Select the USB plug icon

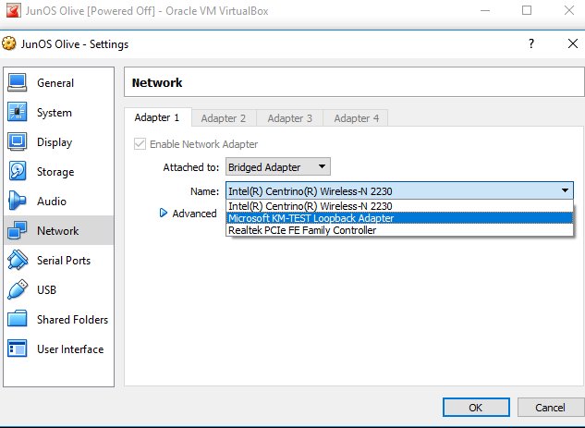(x=18, y=289)
